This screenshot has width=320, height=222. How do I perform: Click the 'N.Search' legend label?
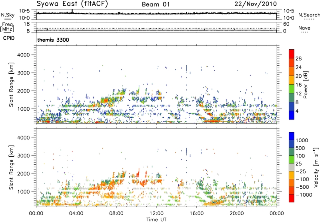[x=309, y=15]
